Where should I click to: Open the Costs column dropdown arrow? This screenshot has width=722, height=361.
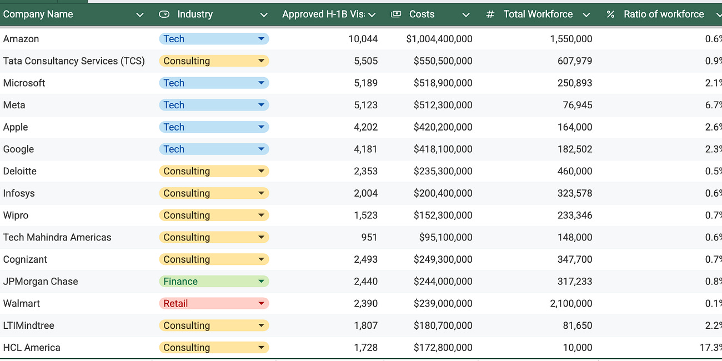pyautogui.click(x=466, y=15)
